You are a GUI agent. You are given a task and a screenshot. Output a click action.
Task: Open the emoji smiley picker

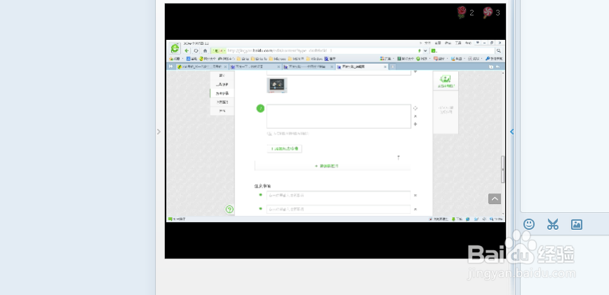tap(528, 224)
